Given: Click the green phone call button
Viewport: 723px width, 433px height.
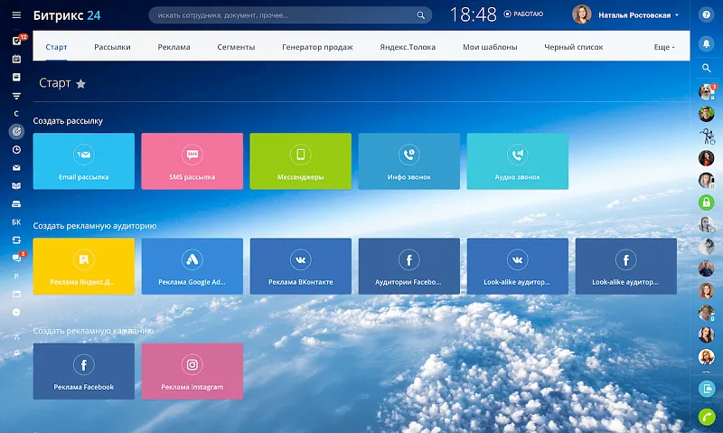Looking at the screenshot, I should pos(707,417).
